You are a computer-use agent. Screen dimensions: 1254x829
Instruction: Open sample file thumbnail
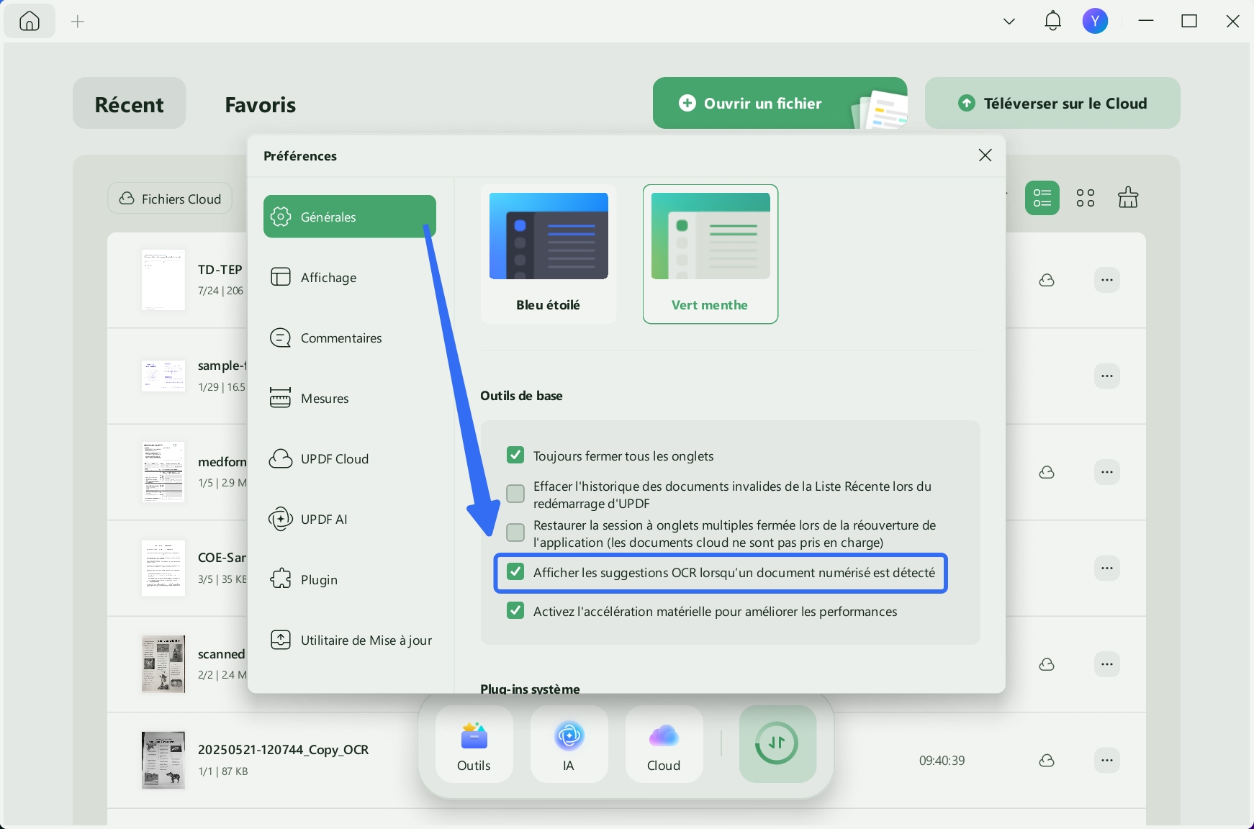click(163, 376)
